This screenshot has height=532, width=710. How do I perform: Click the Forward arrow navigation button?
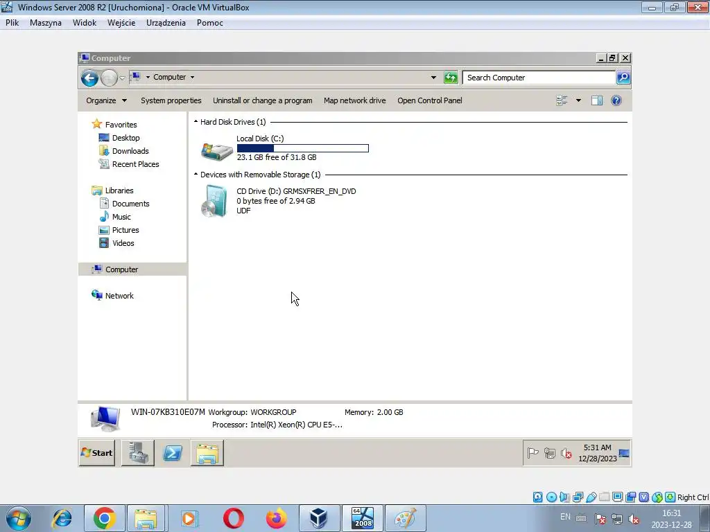[109, 78]
